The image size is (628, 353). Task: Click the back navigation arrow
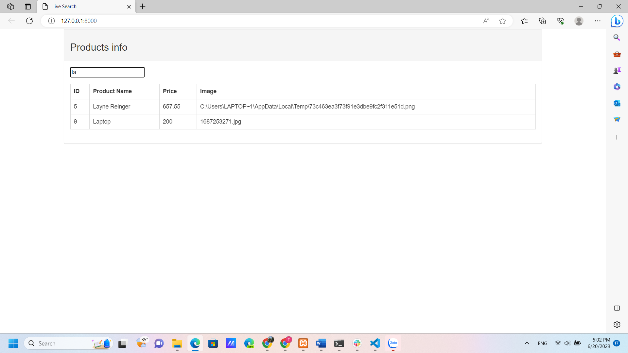pos(11,21)
